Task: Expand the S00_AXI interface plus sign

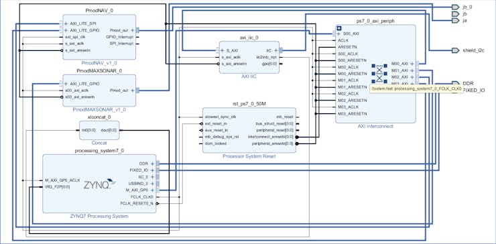Action: [x=338, y=34]
